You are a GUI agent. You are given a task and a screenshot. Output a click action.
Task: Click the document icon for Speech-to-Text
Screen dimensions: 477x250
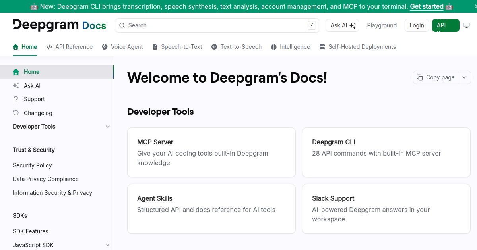(155, 47)
